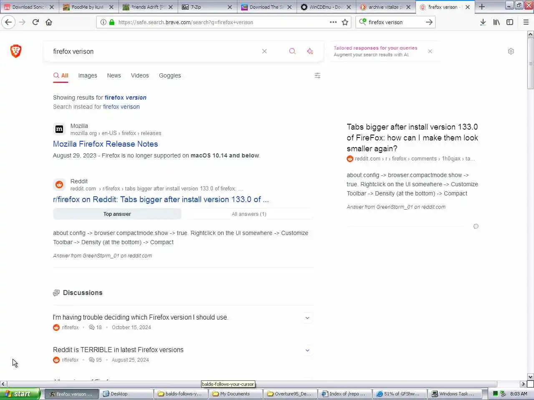Screen dimensions: 534x400
Task: Select the Top answer tab
Action: [117, 214]
